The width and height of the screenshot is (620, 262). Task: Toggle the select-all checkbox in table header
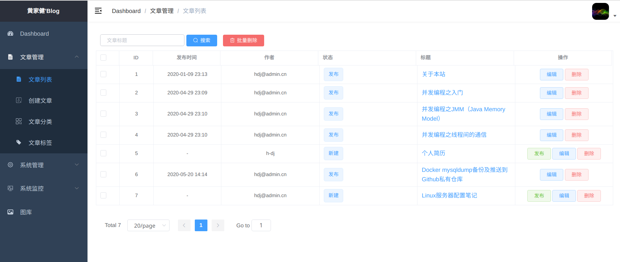(x=103, y=58)
